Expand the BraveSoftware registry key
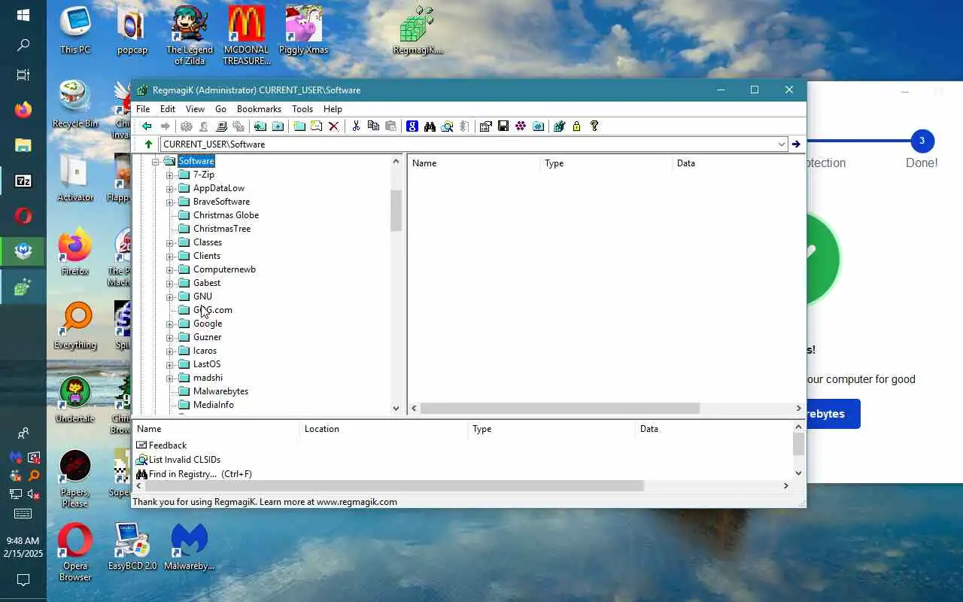 170,202
